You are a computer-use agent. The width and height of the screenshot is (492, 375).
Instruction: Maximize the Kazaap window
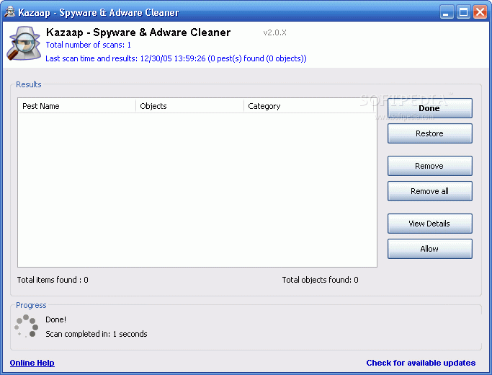pyautogui.click(x=463, y=12)
